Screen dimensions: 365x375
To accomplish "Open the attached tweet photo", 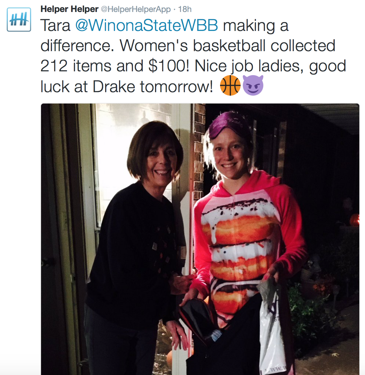I will [200, 239].
